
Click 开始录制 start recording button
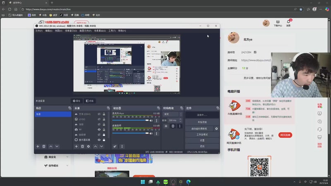click(x=202, y=122)
